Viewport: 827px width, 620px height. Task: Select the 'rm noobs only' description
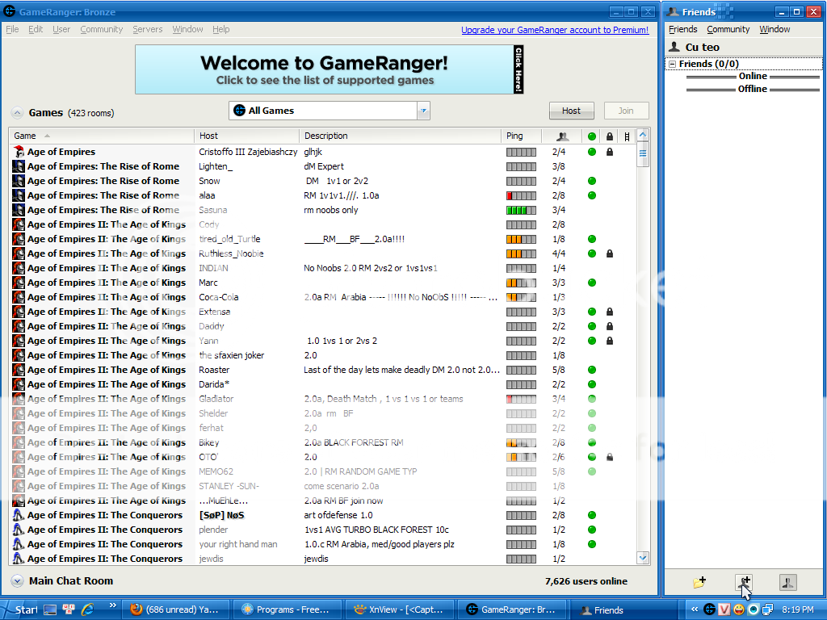(x=330, y=211)
